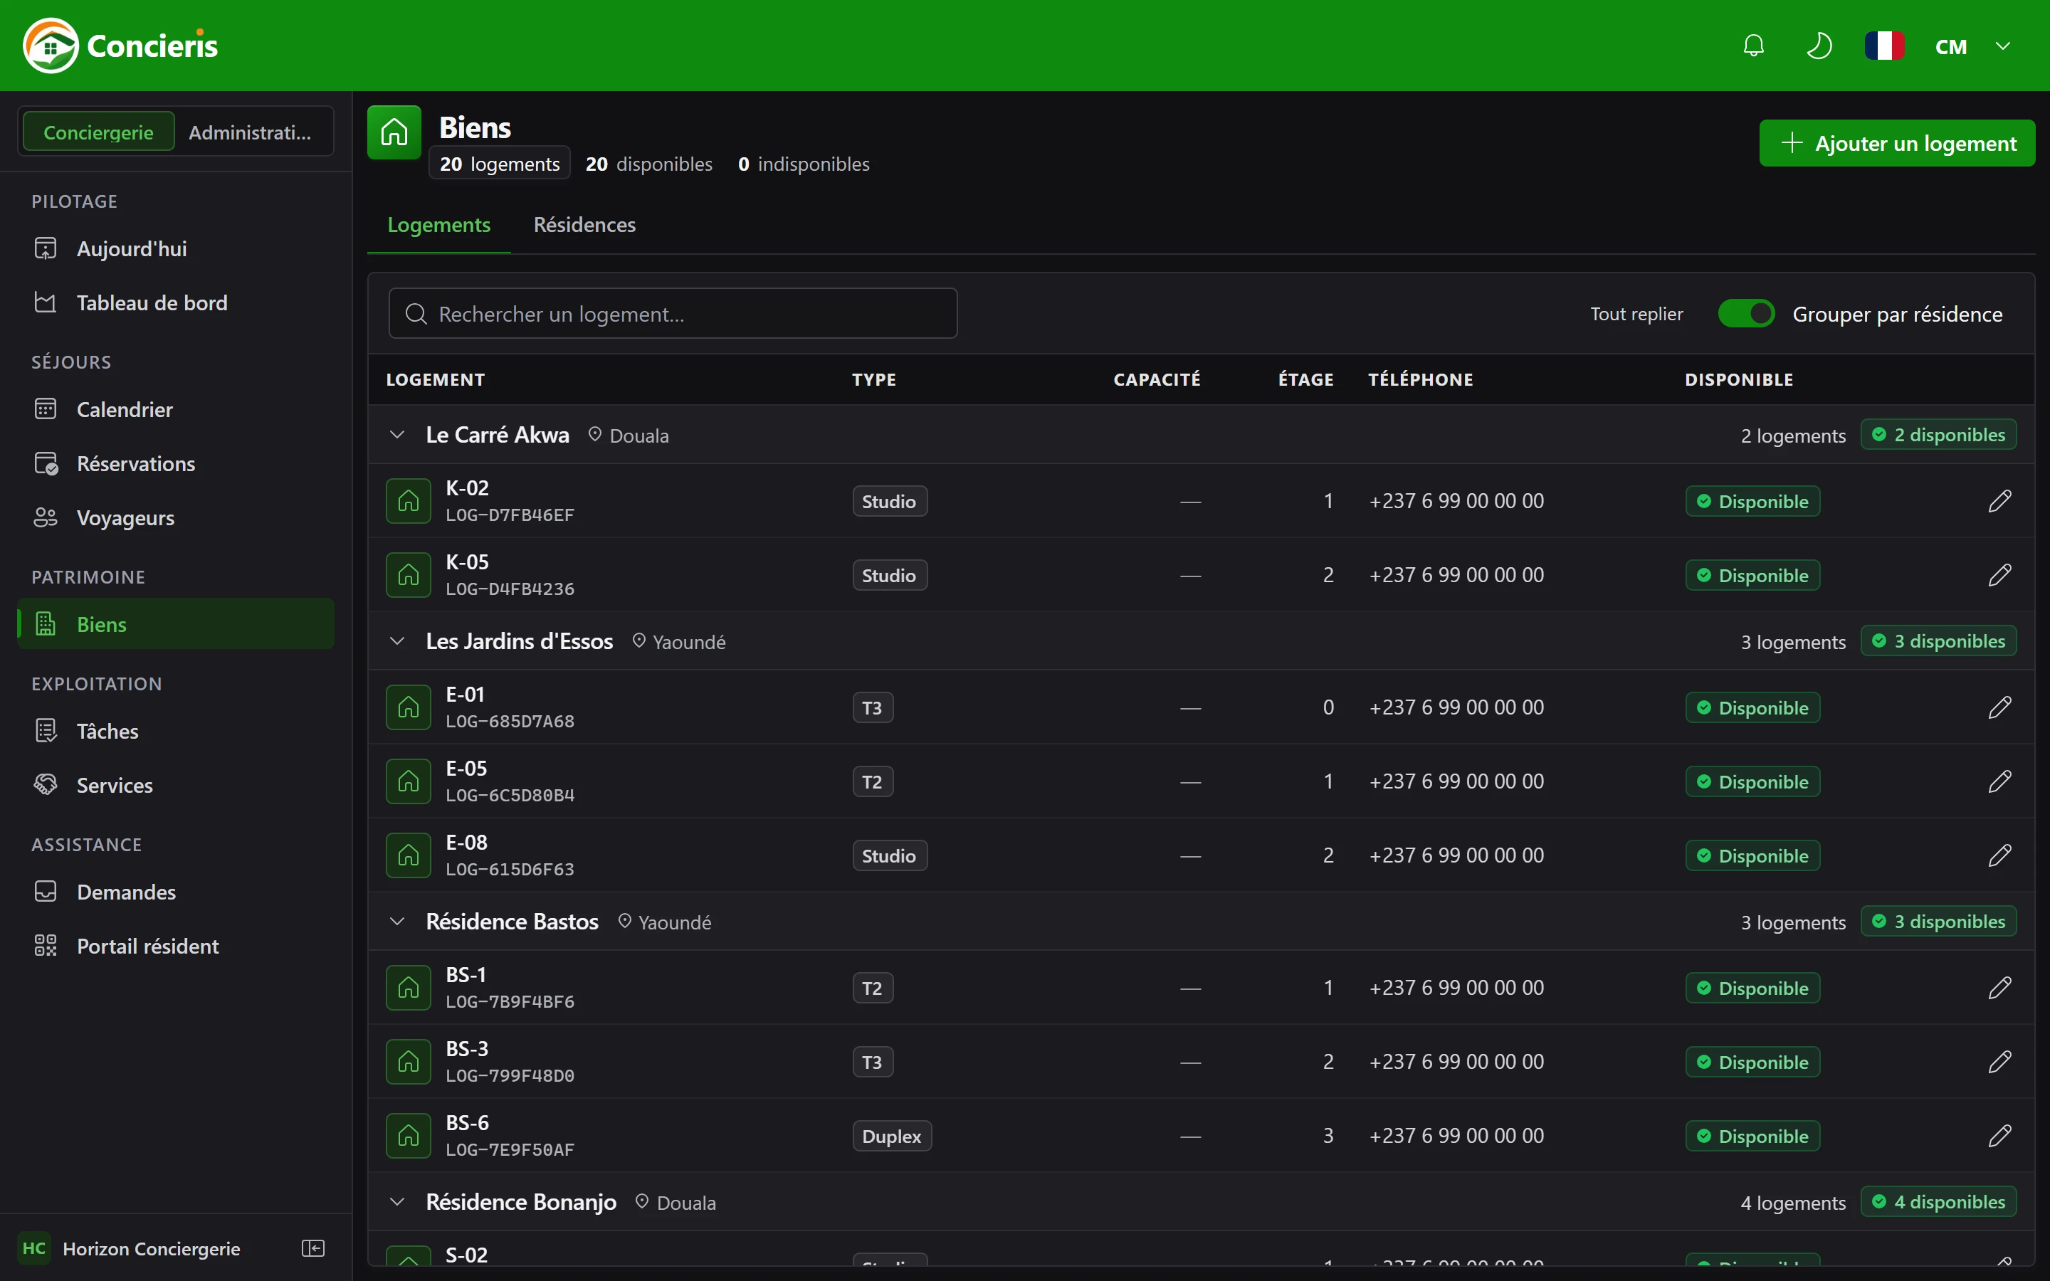
Task: Click edit pencil for K-05
Action: coord(1999,575)
